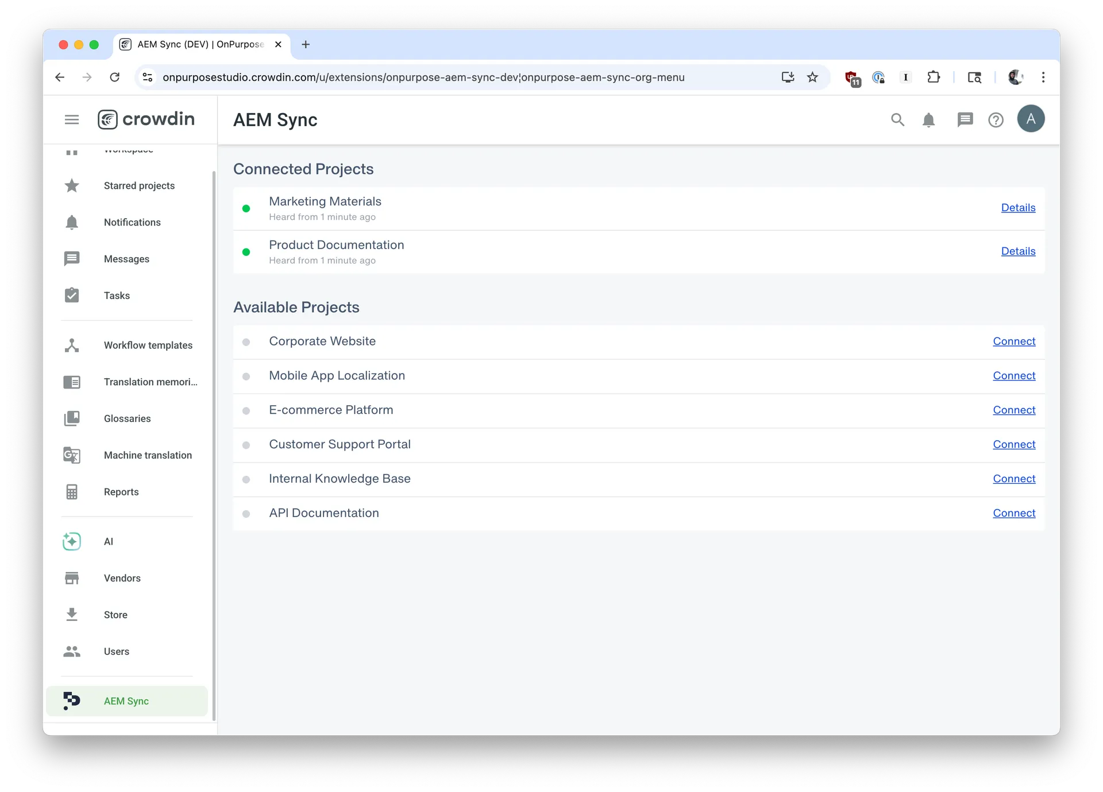The width and height of the screenshot is (1103, 792).
Task: Click the Tasks clipboard icon
Action: click(x=72, y=295)
